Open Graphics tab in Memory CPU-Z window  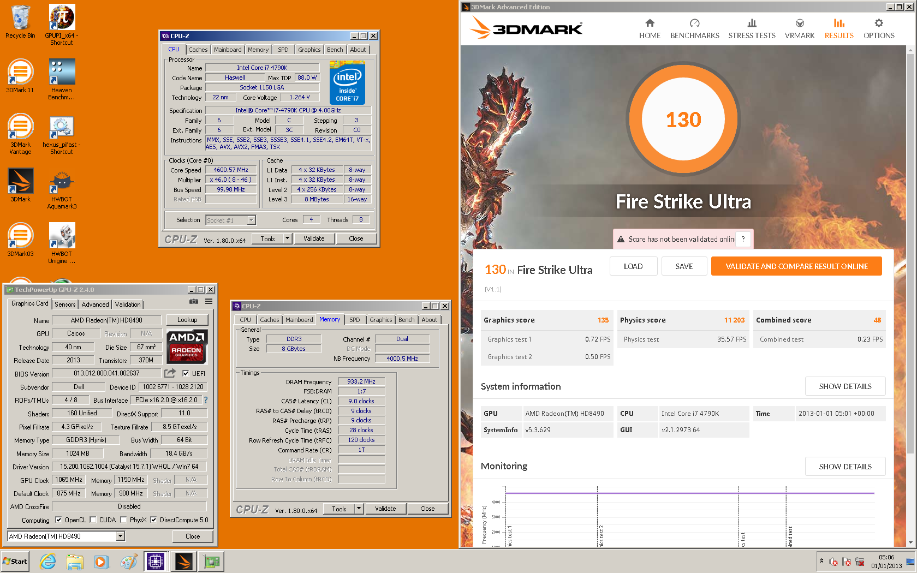pos(381,320)
